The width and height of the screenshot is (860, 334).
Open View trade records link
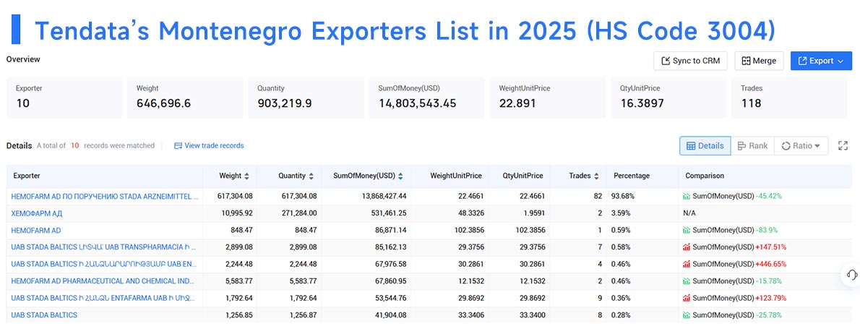[x=209, y=146]
